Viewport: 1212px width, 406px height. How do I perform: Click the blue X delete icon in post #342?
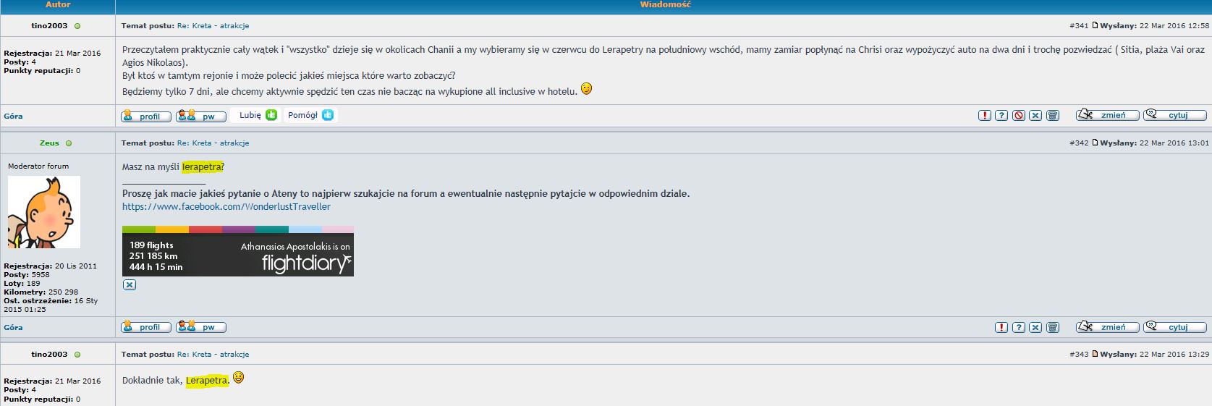tap(1035, 327)
